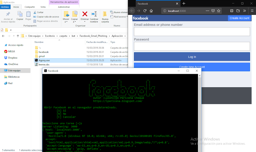Screen dimensions: 256x152
Task: Click the Anclar al Acceso rápido pin icon
Action: [8, 14]
